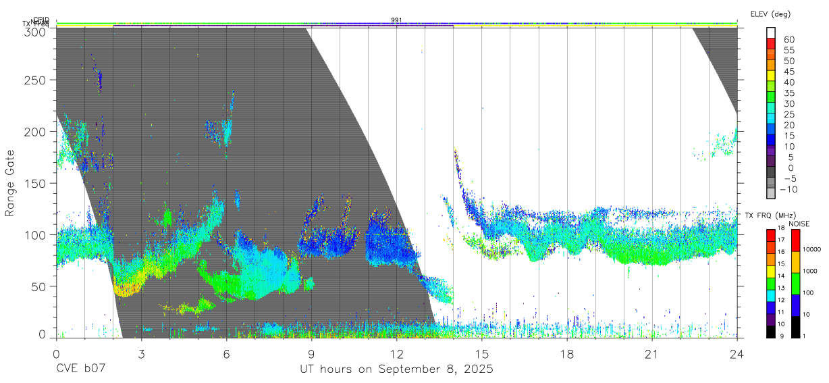
Task: Click the red top swatch of TX FRQ colorbar
Action: click(x=771, y=234)
